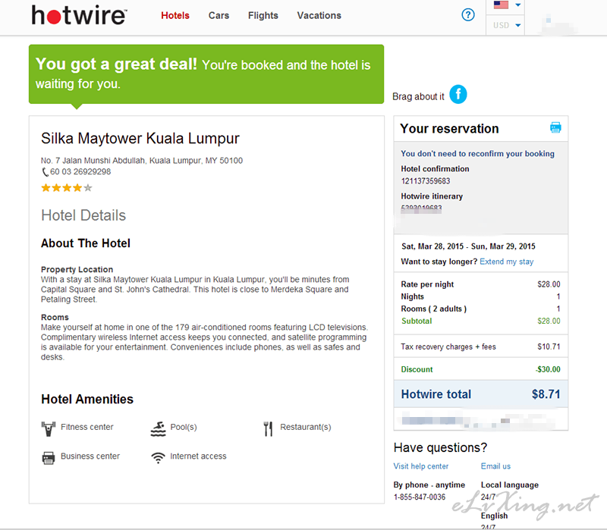607x530 pixels.
Task: Click the Pool(s) swimmer icon
Action: point(158,428)
